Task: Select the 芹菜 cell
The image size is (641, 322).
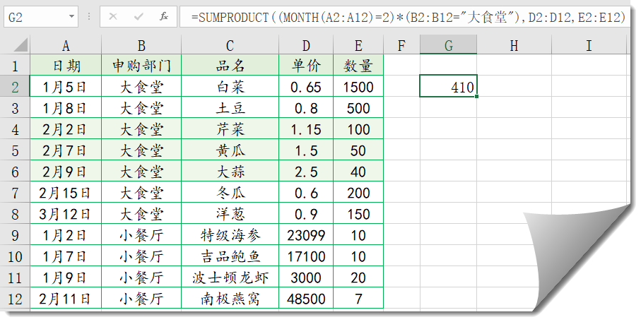Action: (x=230, y=129)
